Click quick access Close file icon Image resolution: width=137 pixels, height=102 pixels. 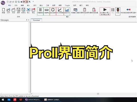[13, 2]
